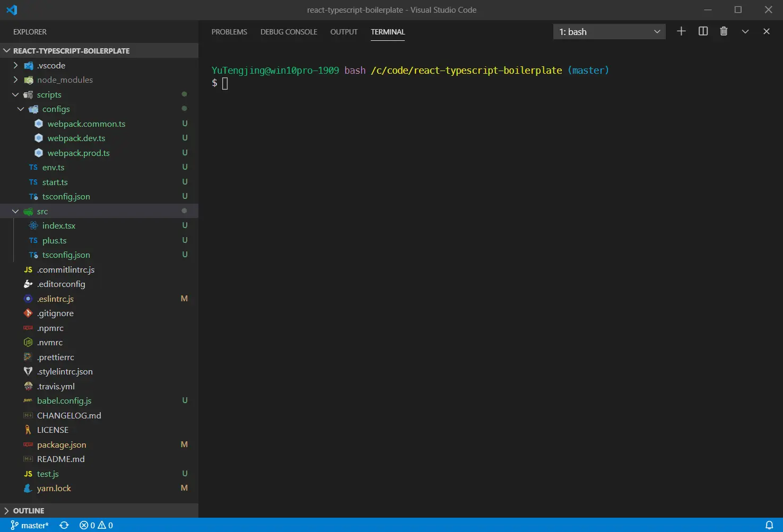Open .prettierrc file
Image resolution: width=783 pixels, height=532 pixels.
click(99, 357)
